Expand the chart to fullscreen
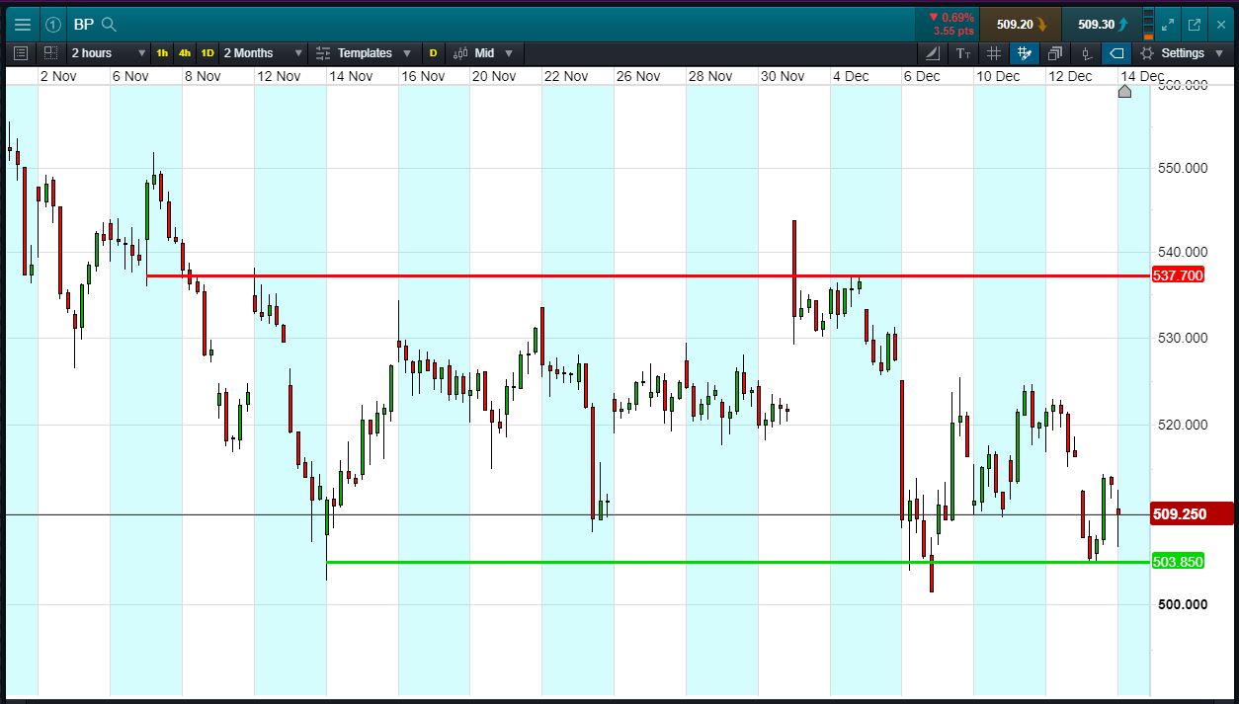The height and width of the screenshot is (704, 1239). [x=1169, y=25]
